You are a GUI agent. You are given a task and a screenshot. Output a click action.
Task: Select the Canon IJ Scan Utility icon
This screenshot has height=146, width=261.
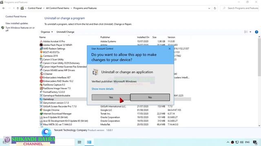tap(41, 60)
